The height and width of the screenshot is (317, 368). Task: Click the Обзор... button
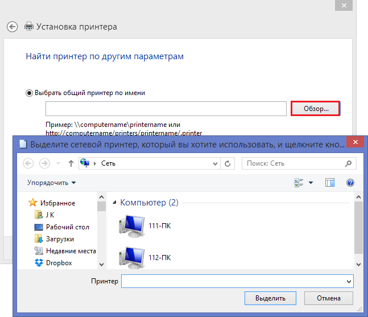315,109
